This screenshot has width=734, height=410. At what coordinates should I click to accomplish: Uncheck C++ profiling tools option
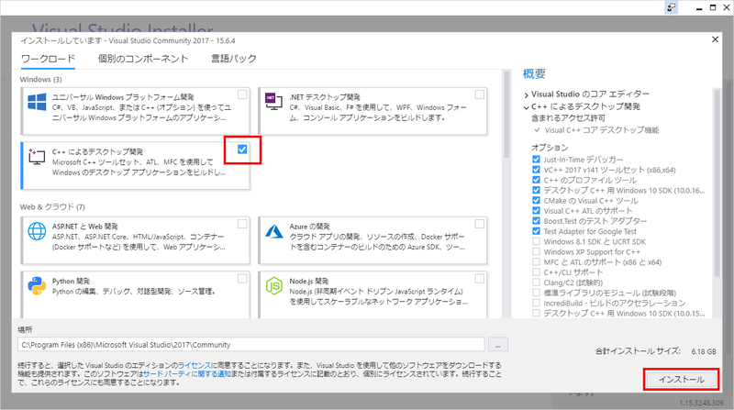point(536,180)
